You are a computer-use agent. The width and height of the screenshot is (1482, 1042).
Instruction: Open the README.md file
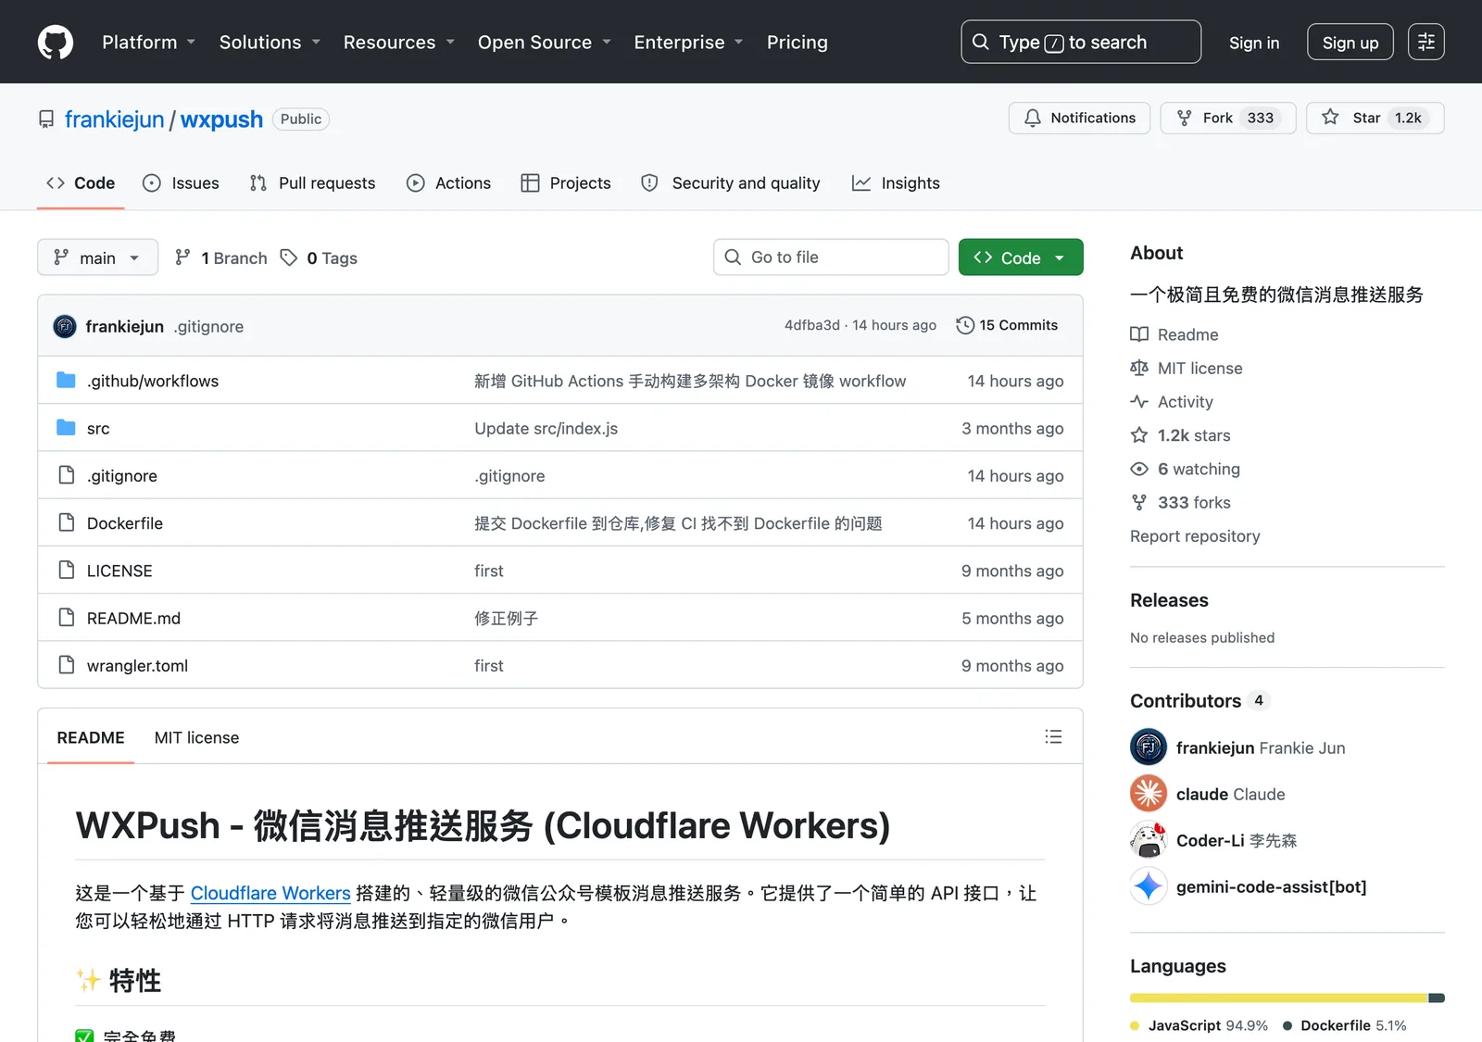point(133,618)
